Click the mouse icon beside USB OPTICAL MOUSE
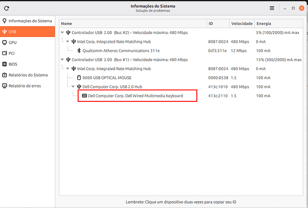This screenshot has width=308, height=208. coord(79,78)
